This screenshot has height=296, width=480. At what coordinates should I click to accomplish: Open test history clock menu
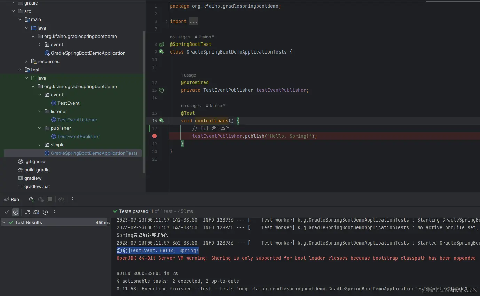click(x=45, y=212)
